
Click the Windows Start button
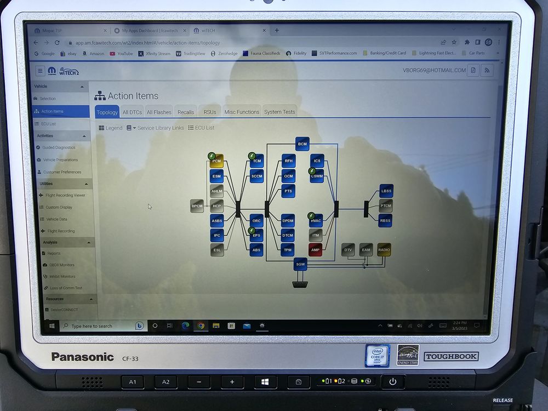[x=52, y=326]
